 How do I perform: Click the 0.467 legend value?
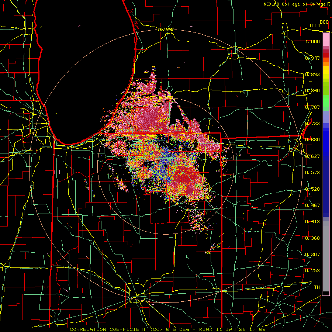tap(312, 205)
